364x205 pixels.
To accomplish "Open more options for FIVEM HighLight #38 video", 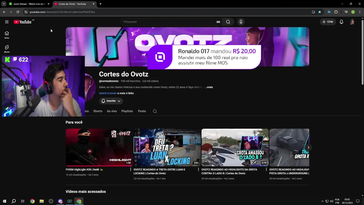I will [x=131, y=169].
